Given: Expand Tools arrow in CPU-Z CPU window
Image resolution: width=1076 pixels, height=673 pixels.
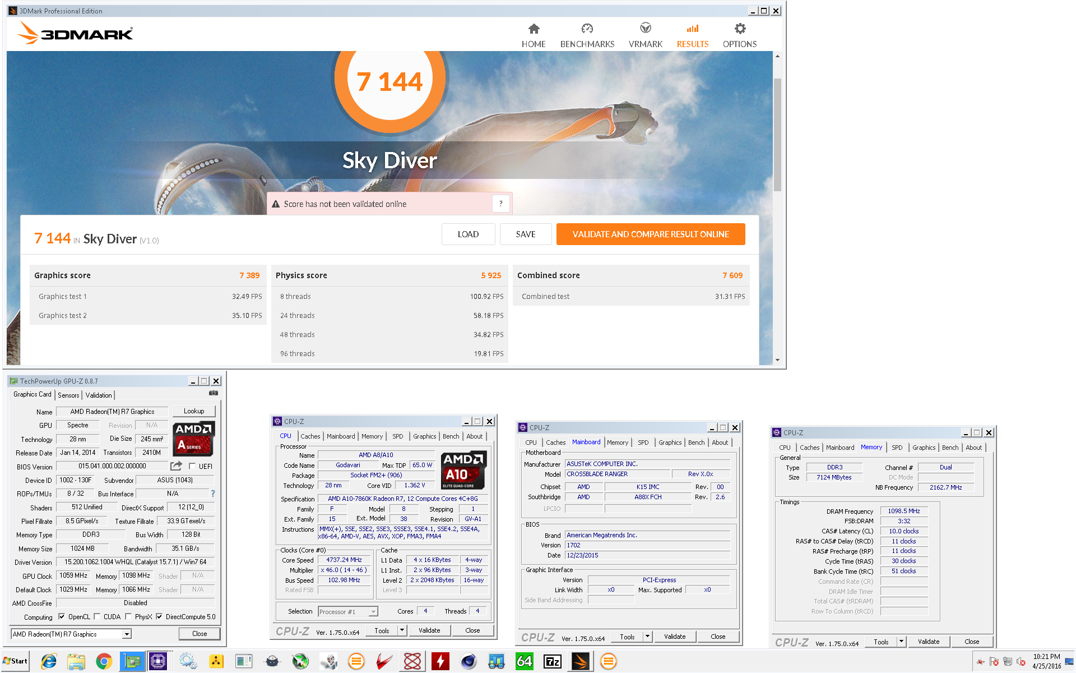Looking at the screenshot, I should [x=402, y=630].
